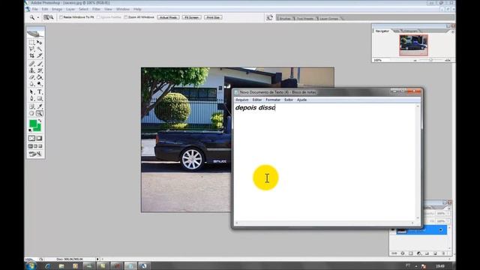Image resolution: width=480 pixels, height=270 pixels.
Task: Open the Photoshop Edit menu
Action: (x=45, y=9)
